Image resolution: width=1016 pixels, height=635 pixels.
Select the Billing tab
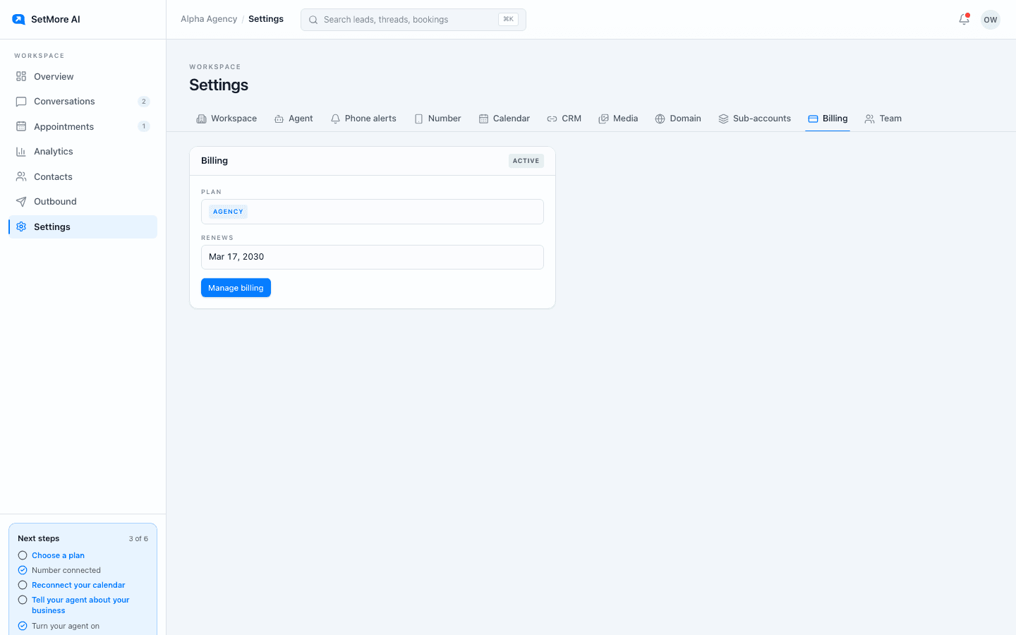coord(828,119)
